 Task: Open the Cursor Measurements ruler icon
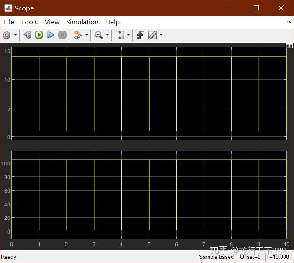point(152,35)
